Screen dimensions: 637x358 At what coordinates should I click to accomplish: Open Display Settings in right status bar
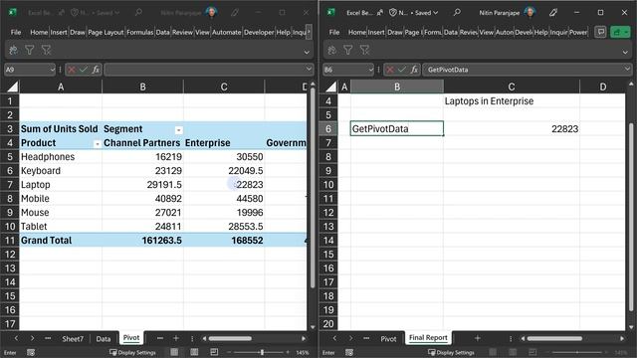(451, 352)
